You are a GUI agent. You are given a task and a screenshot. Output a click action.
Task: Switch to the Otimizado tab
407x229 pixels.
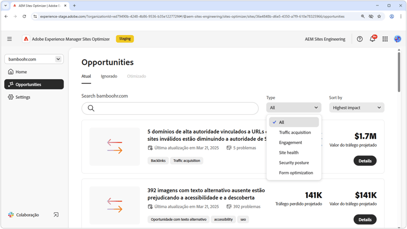click(137, 76)
